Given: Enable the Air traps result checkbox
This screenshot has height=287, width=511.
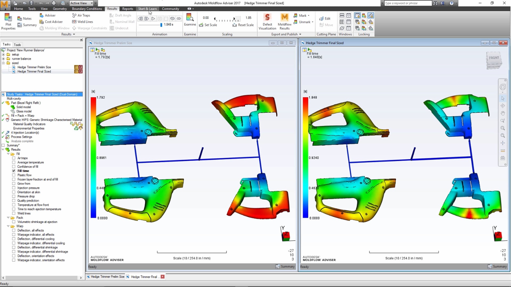Looking at the screenshot, I should [x=14, y=158].
